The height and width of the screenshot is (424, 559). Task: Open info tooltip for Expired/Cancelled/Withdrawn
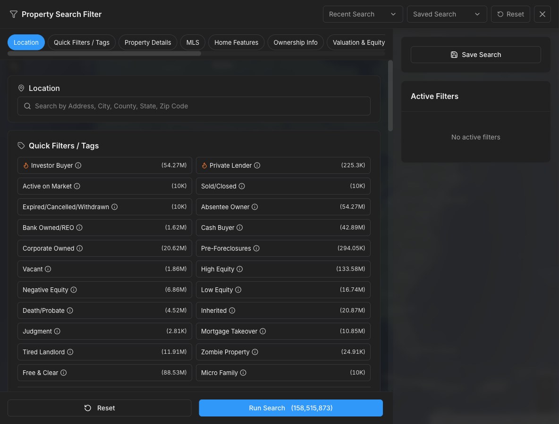pyautogui.click(x=114, y=207)
